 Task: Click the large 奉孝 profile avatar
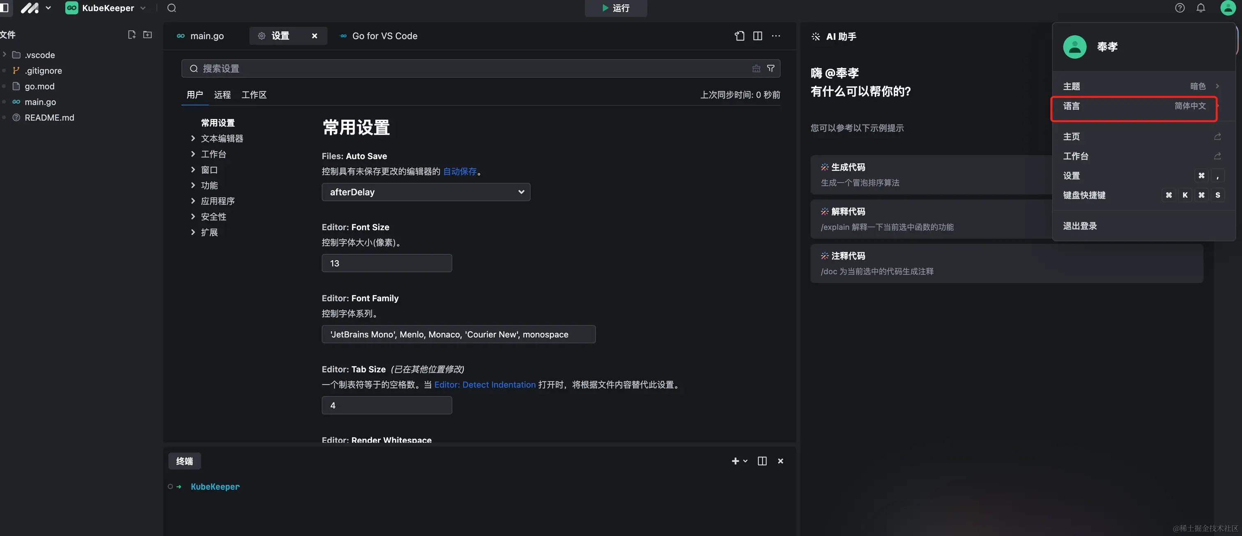[x=1074, y=47]
